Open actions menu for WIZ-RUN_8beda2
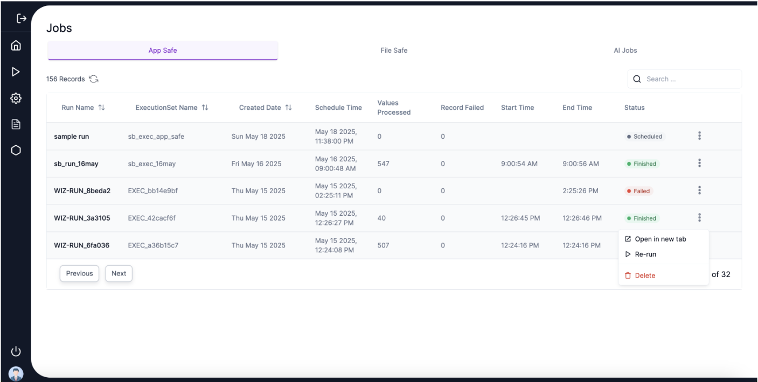Screen dimensions: 758x382 [x=699, y=190]
